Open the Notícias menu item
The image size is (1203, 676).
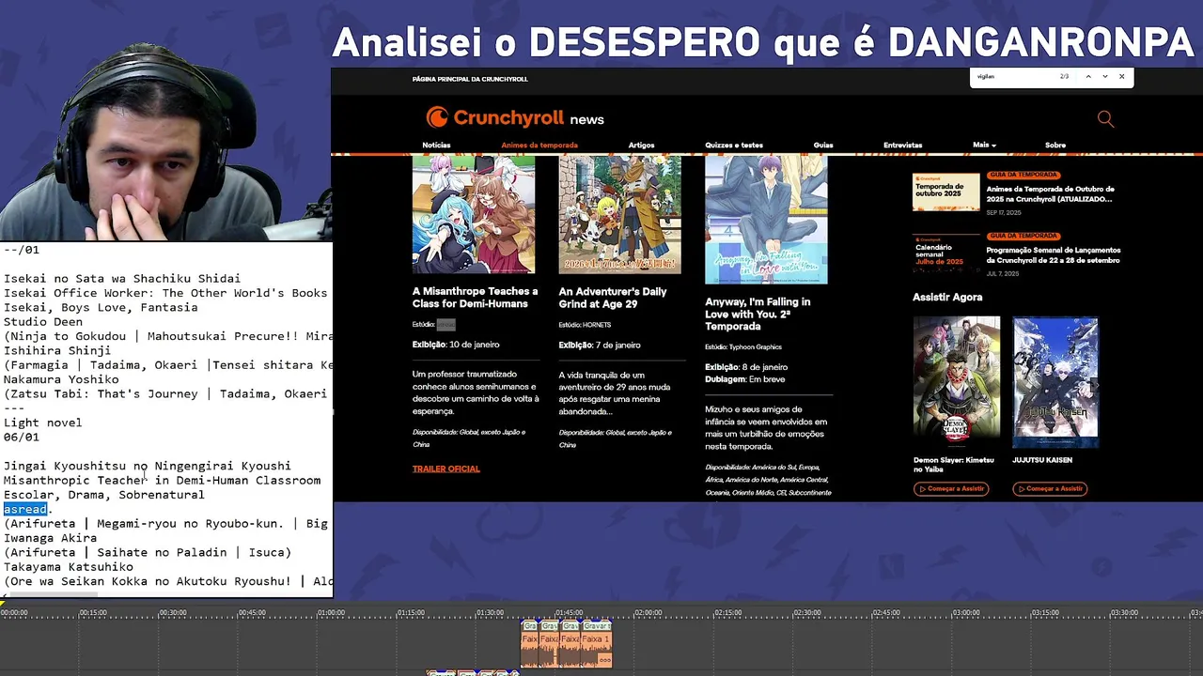436,146
